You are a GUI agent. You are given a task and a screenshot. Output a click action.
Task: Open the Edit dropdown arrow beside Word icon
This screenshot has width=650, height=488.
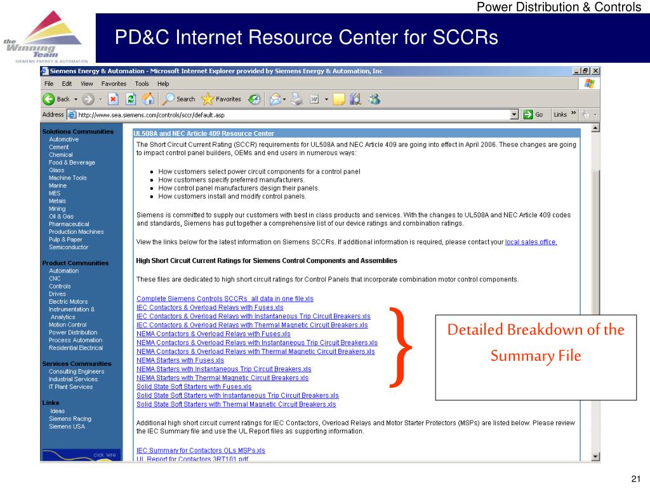pyautogui.click(x=327, y=100)
